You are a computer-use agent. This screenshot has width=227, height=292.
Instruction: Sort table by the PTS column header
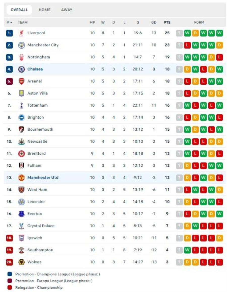(x=167, y=22)
